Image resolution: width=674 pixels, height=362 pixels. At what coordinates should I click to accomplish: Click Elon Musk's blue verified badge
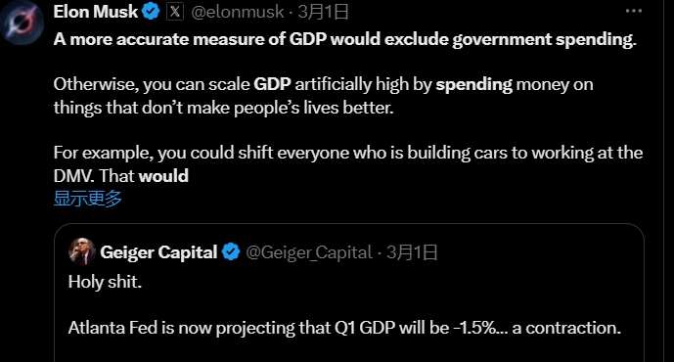[x=151, y=12]
